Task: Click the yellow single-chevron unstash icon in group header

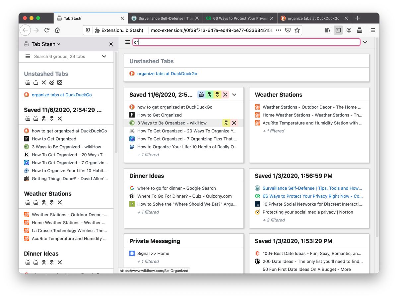Action: [217, 94]
